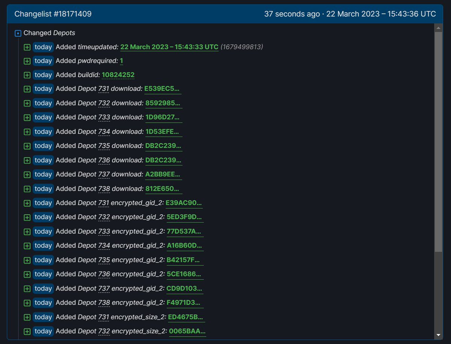Click encrypted gid value E39AC90...

point(184,203)
